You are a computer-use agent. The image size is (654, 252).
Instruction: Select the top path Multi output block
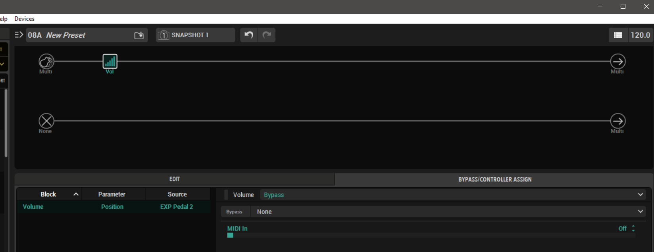point(617,62)
